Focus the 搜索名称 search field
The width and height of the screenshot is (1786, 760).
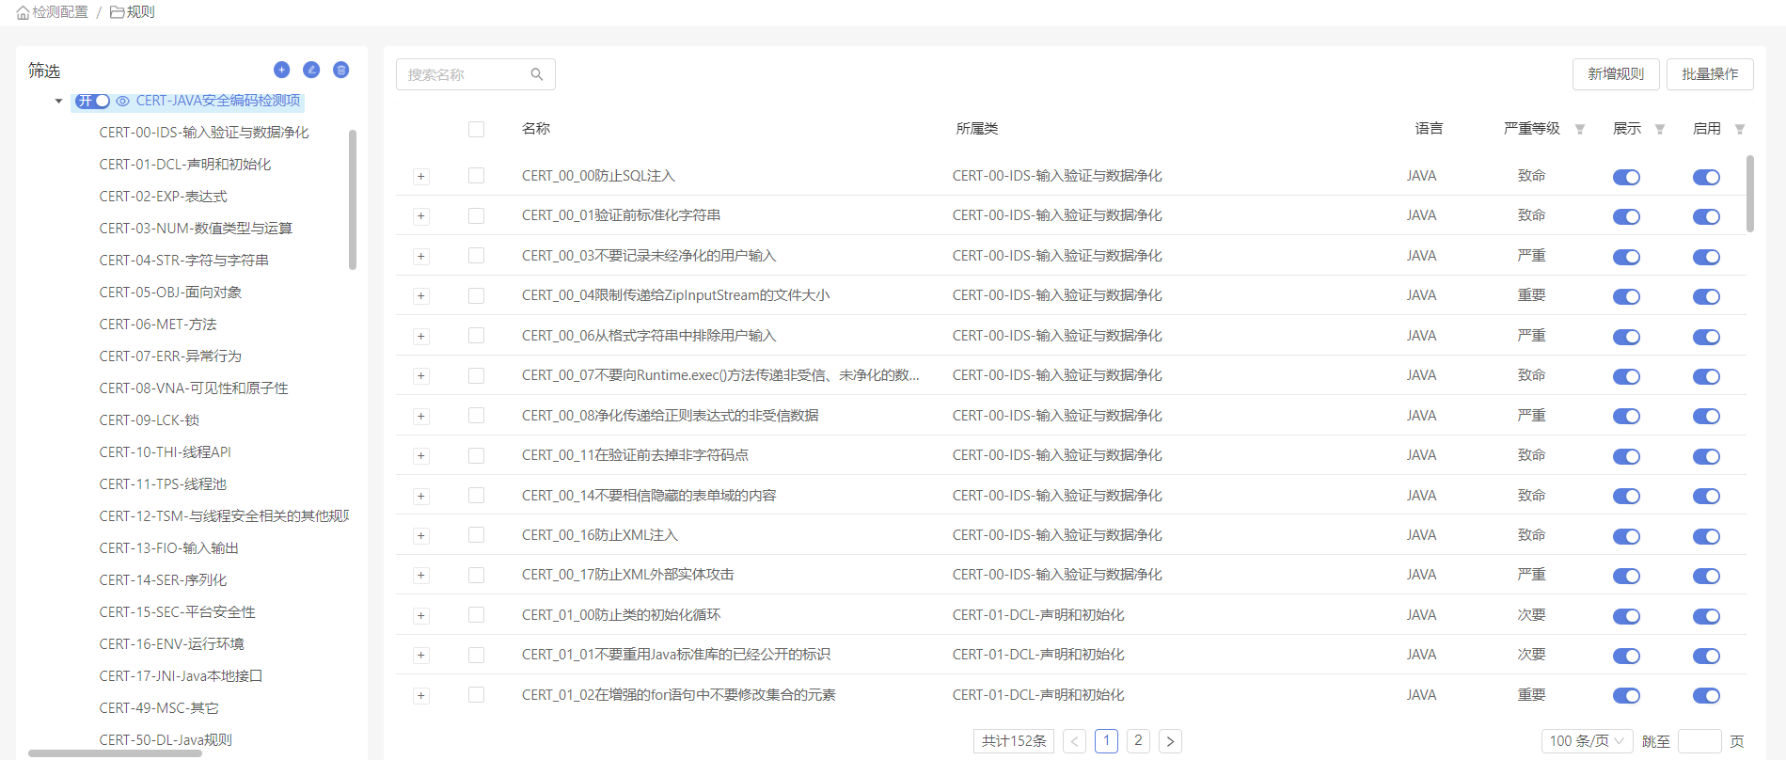coord(476,74)
